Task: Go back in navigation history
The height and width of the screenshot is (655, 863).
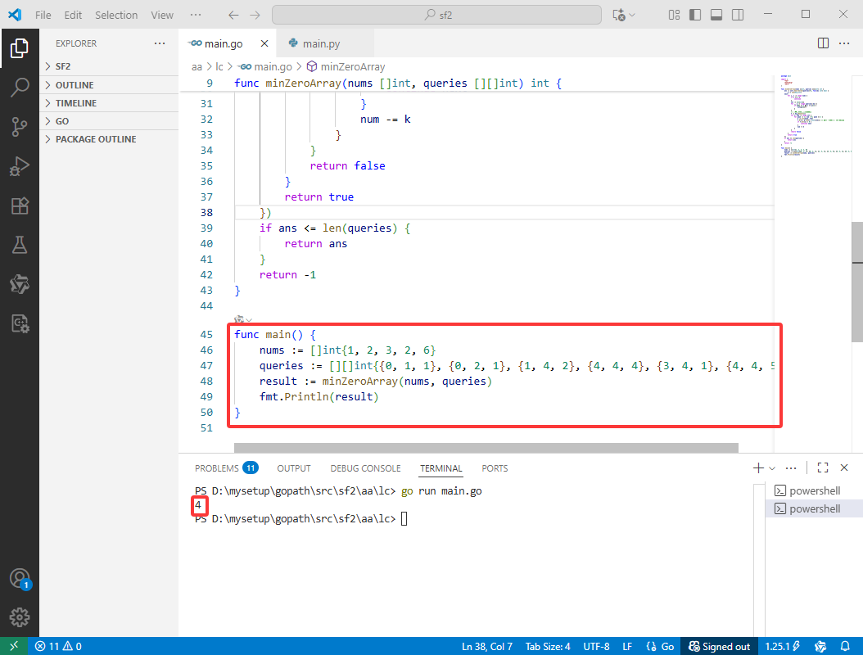Action: [x=233, y=15]
